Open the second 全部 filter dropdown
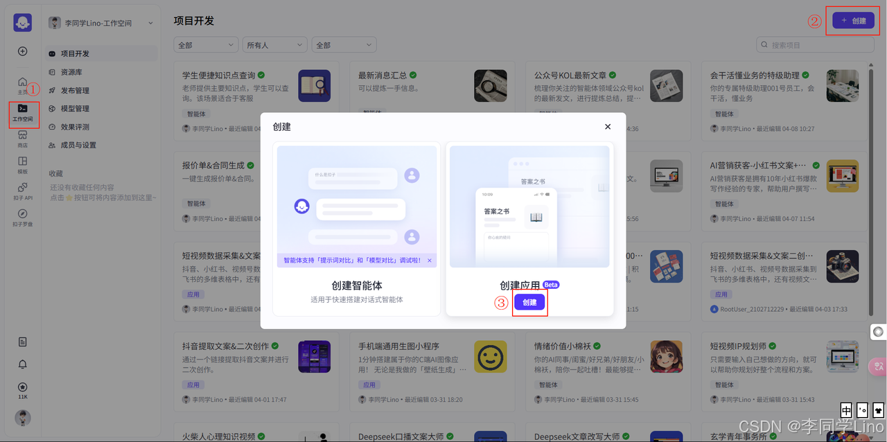 click(x=344, y=45)
